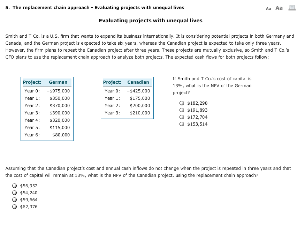Click Canadian Year 0 value -$425,000

coord(138,91)
